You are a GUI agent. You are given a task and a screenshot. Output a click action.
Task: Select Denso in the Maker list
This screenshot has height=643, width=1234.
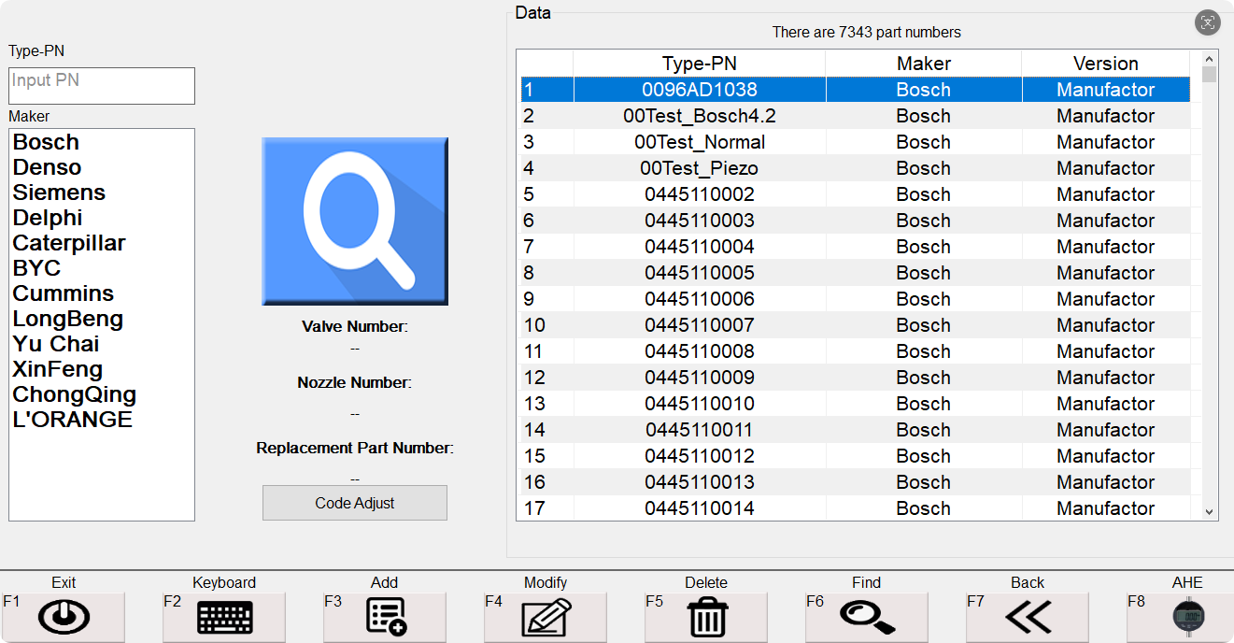coord(47,166)
